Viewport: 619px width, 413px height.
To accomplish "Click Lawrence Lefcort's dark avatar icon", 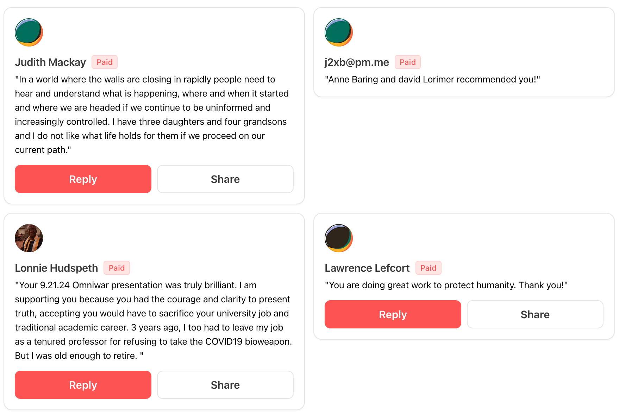I will coord(339,238).
